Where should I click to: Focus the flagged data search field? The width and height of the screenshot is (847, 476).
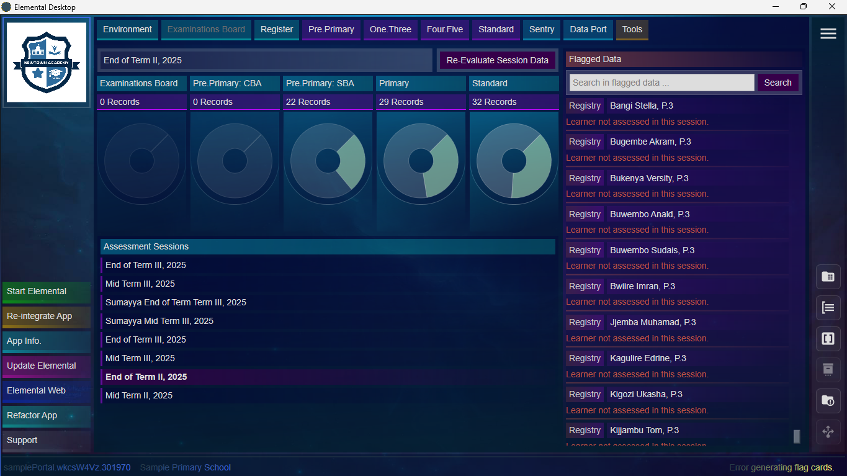pyautogui.click(x=661, y=83)
